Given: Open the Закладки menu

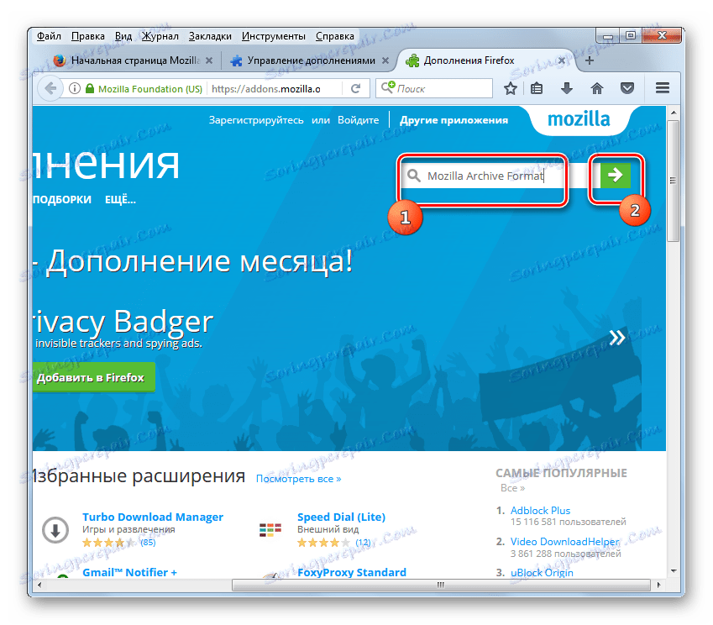Looking at the screenshot, I should 210,36.
